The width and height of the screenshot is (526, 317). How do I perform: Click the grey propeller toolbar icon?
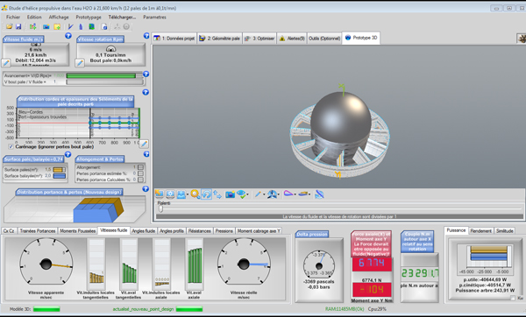point(117,26)
